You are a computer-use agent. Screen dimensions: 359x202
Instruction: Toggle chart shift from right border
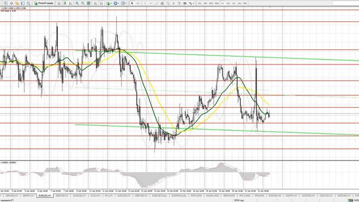pos(102,3)
